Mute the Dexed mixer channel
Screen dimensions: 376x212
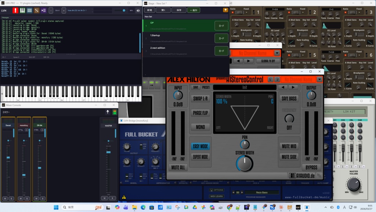[5, 198]
